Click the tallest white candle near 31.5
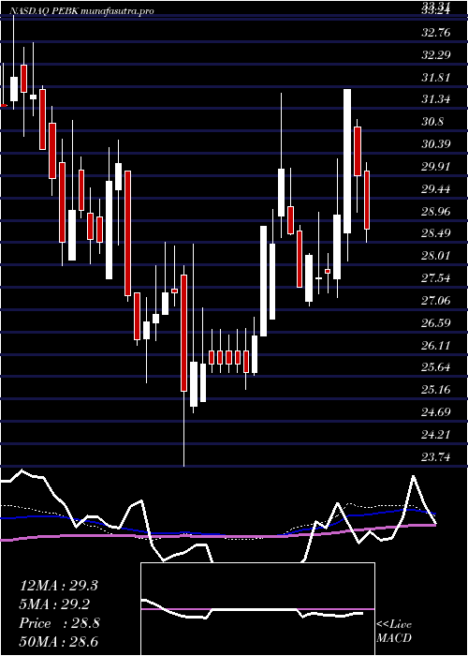 (347, 161)
